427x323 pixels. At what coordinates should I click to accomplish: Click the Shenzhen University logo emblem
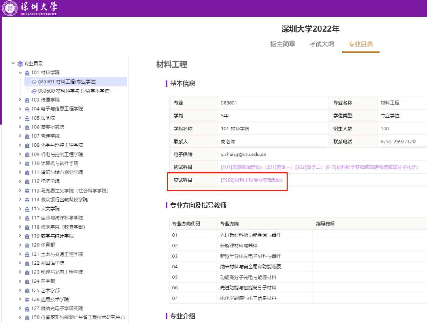pos(10,8)
